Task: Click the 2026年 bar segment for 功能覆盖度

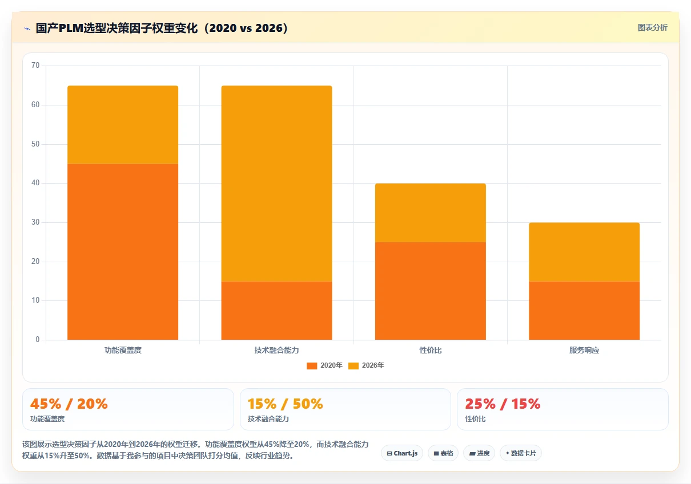Action: (x=123, y=125)
